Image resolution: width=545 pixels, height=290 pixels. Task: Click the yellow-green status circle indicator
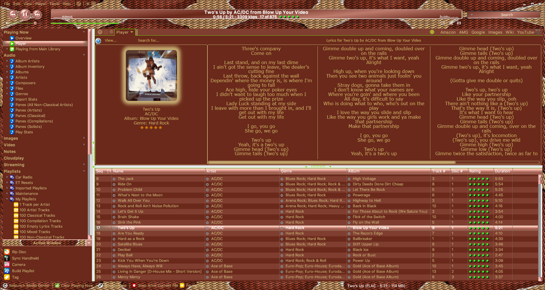click(432, 32)
